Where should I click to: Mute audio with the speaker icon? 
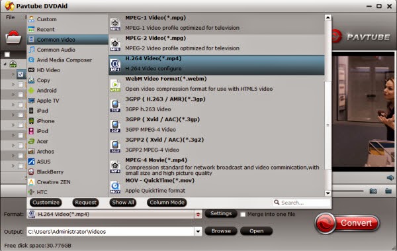pos(390,177)
